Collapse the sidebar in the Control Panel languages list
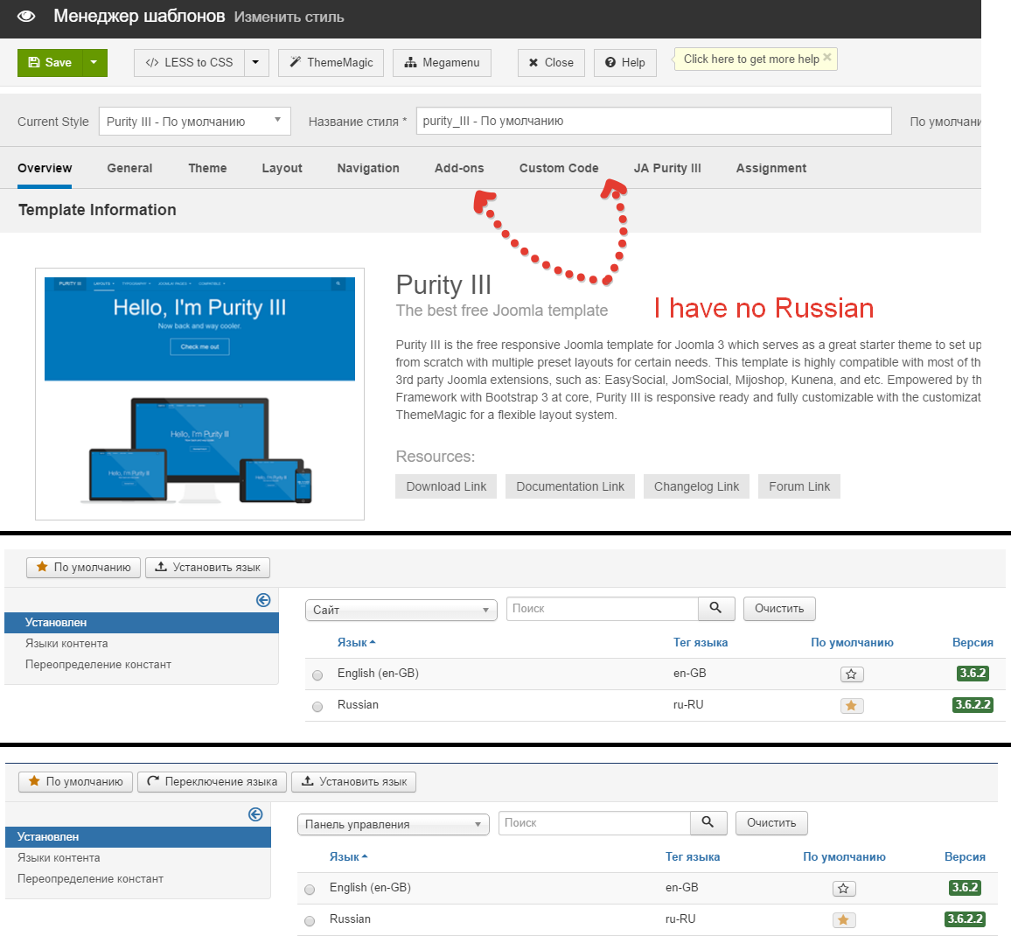1011x950 pixels. pos(255,814)
